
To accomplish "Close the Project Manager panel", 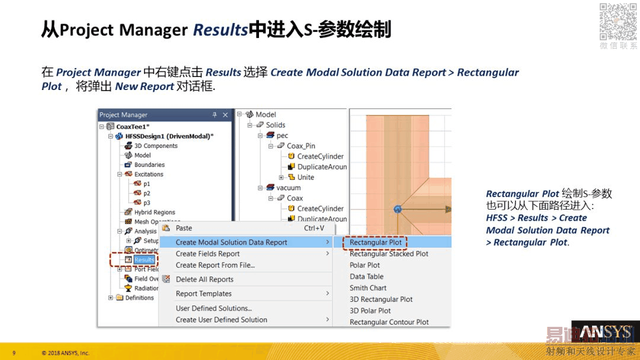I will point(225,115).
